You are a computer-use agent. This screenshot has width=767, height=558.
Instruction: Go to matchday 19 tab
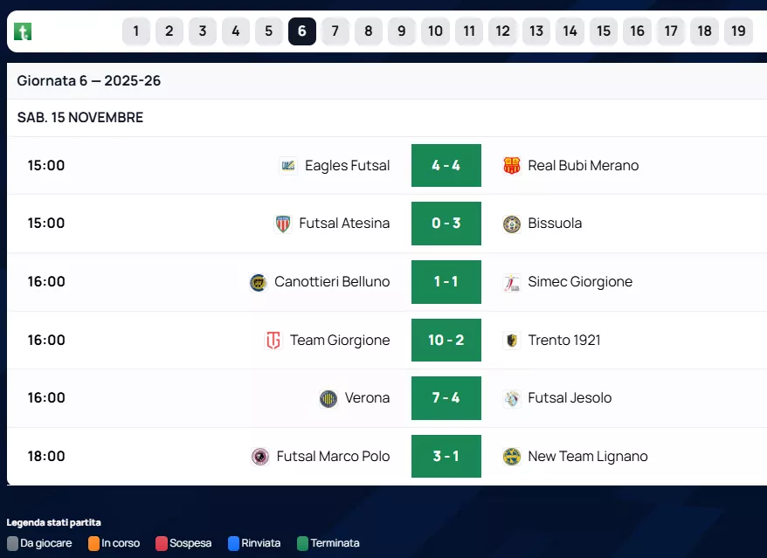pyautogui.click(x=738, y=31)
